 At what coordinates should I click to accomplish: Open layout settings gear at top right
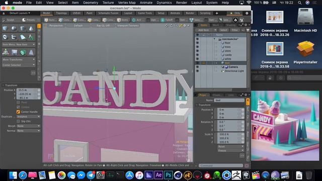[x=247, y=13]
